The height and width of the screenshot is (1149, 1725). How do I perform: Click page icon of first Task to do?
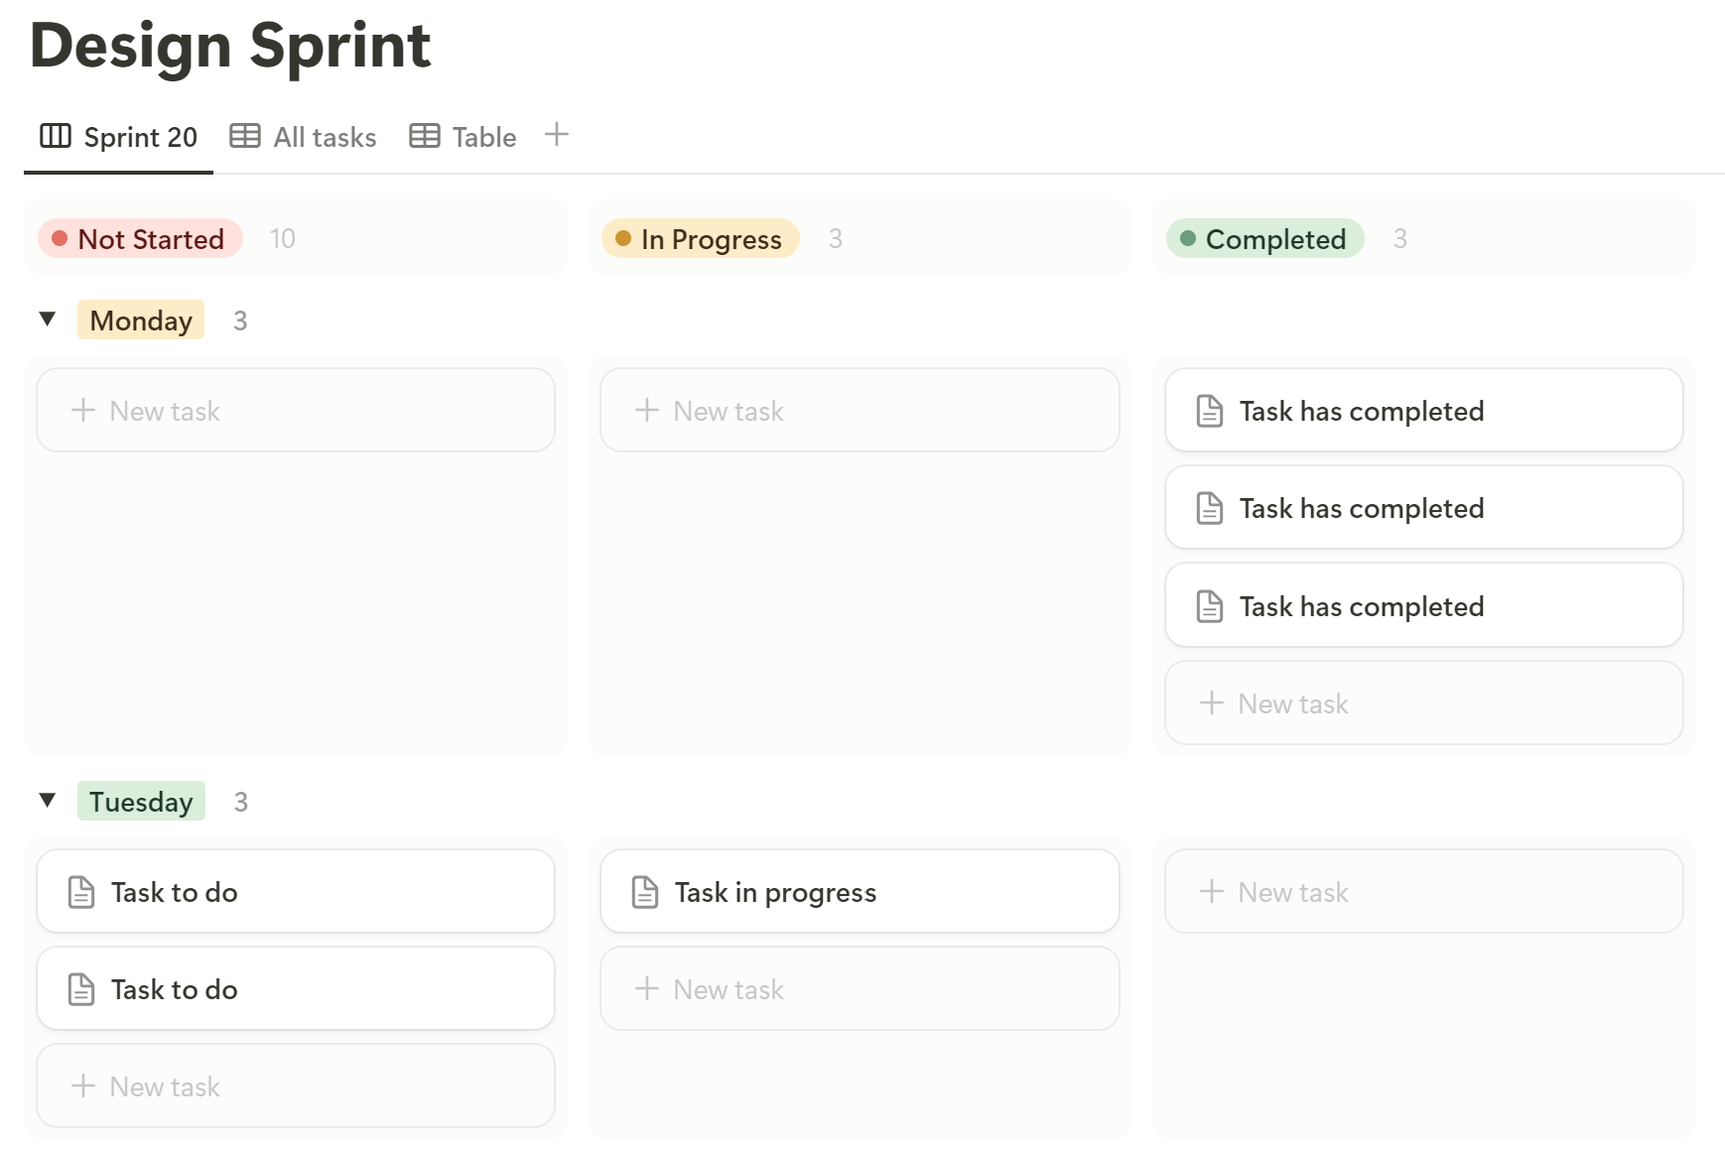[x=81, y=892]
